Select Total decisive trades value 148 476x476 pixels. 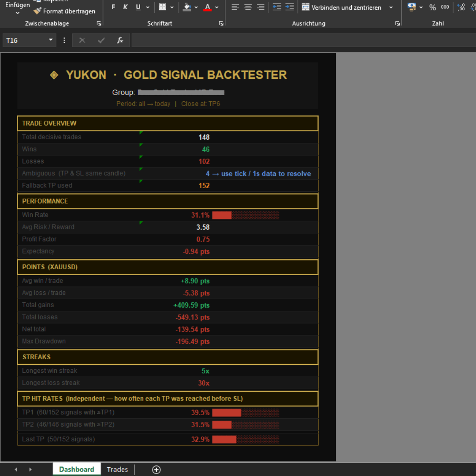coord(204,137)
